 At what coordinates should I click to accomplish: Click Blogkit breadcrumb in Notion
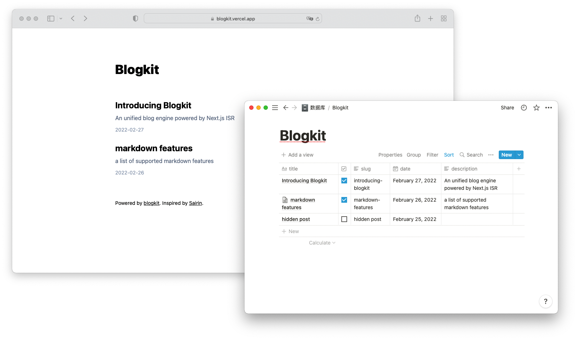pos(340,108)
